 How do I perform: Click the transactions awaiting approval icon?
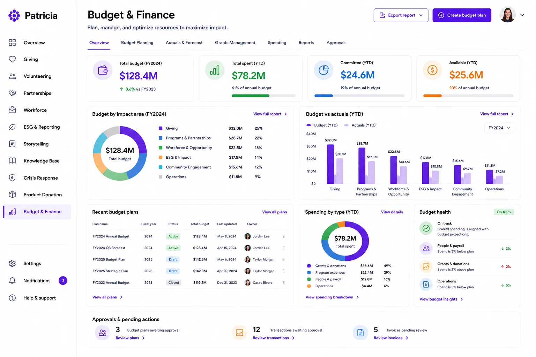point(239,333)
